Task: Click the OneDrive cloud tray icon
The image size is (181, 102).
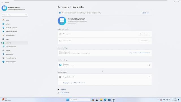Action: (x=164, y=100)
